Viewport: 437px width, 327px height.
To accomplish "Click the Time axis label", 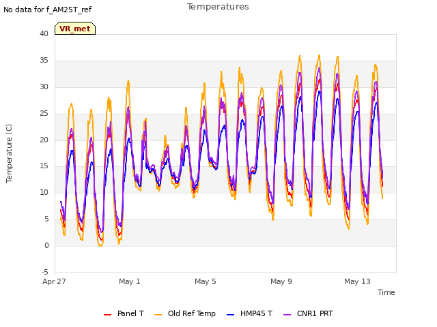I will click(386, 292).
